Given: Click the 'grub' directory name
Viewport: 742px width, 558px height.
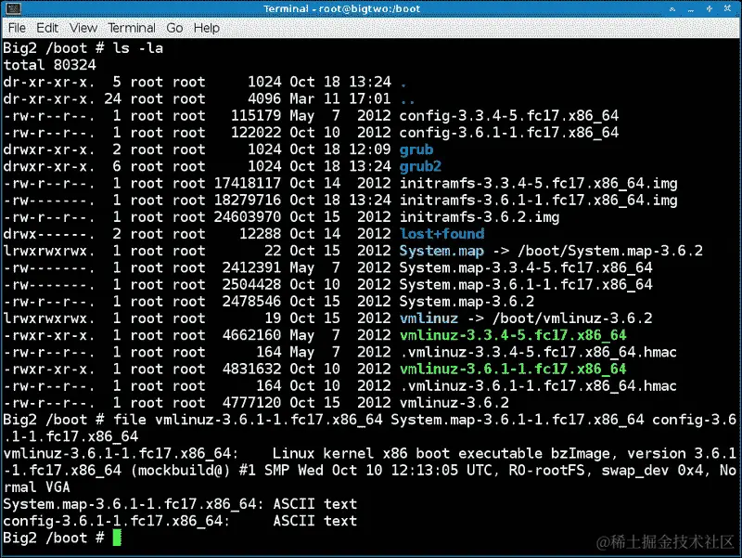Looking at the screenshot, I should click(x=416, y=149).
